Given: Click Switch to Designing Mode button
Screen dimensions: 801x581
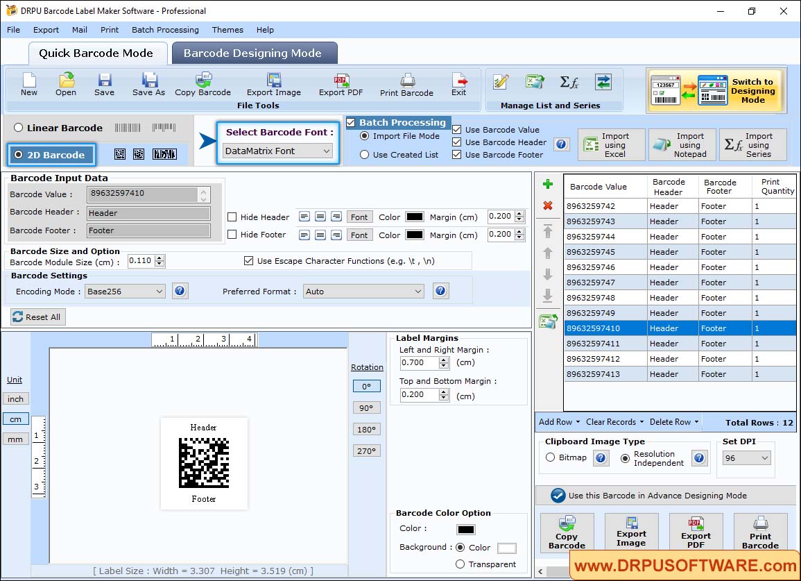Looking at the screenshot, I should 716,90.
